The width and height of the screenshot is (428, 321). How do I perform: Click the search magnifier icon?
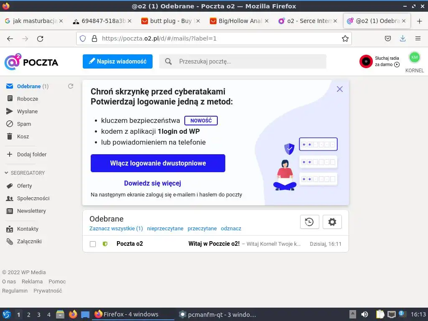168,61
